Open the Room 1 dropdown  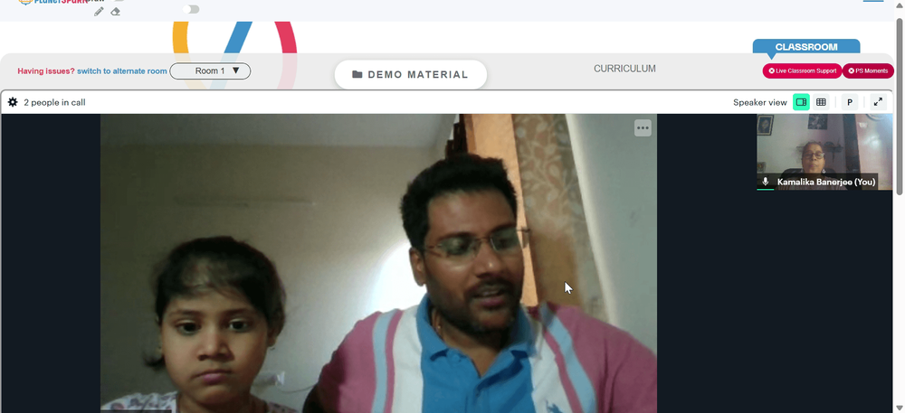(210, 70)
